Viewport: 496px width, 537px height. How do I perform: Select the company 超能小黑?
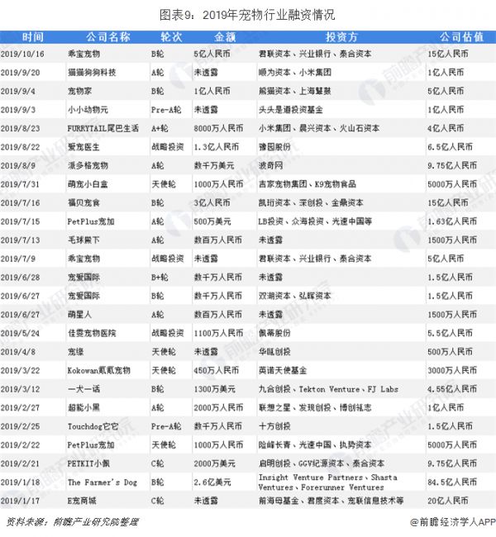(83, 408)
